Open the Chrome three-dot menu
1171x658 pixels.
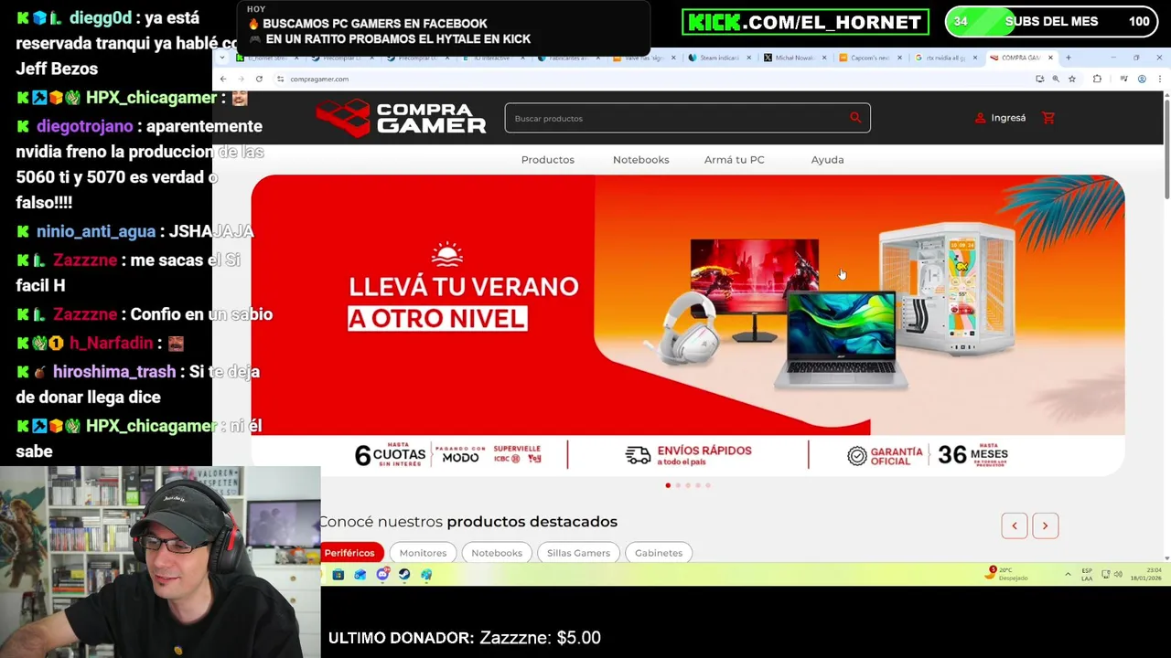(1159, 80)
